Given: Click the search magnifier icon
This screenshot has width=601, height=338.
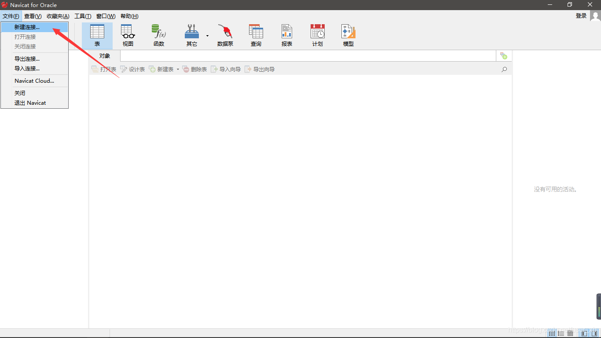Looking at the screenshot, I should click(x=504, y=70).
